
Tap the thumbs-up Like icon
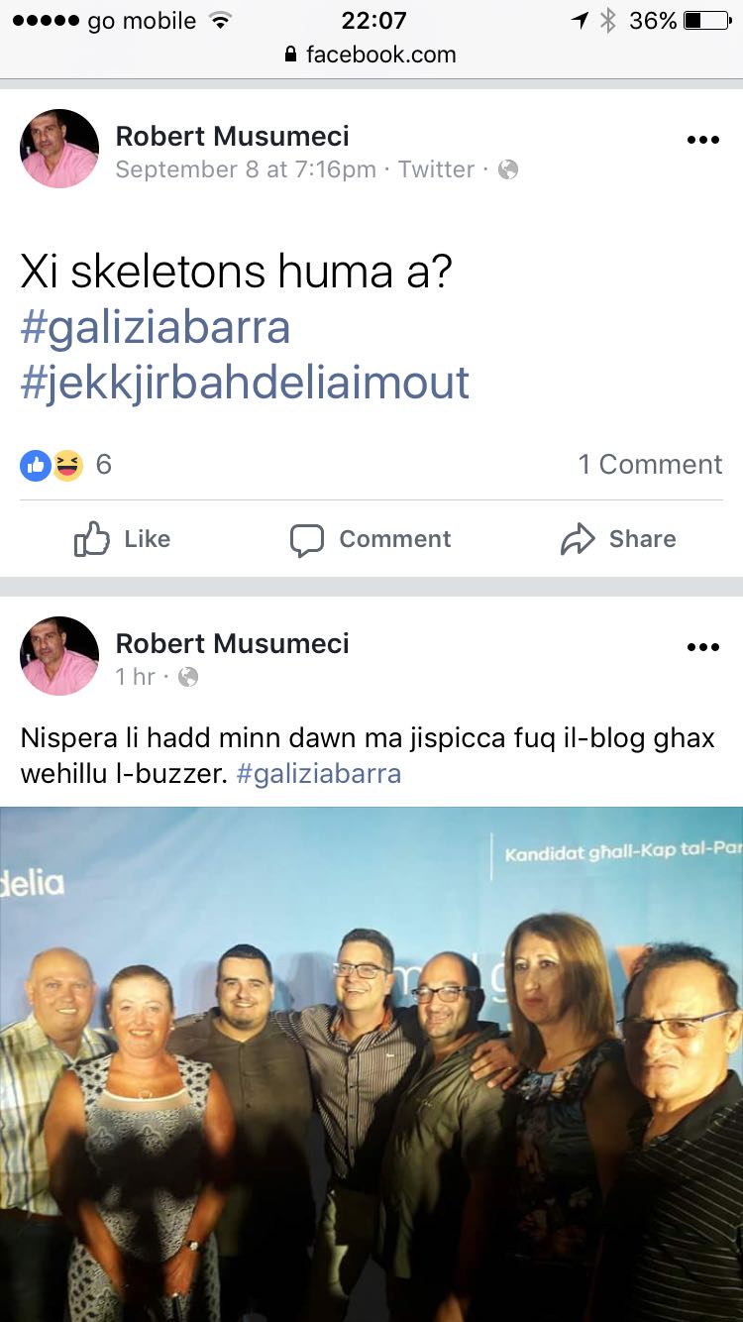[92, 539]
